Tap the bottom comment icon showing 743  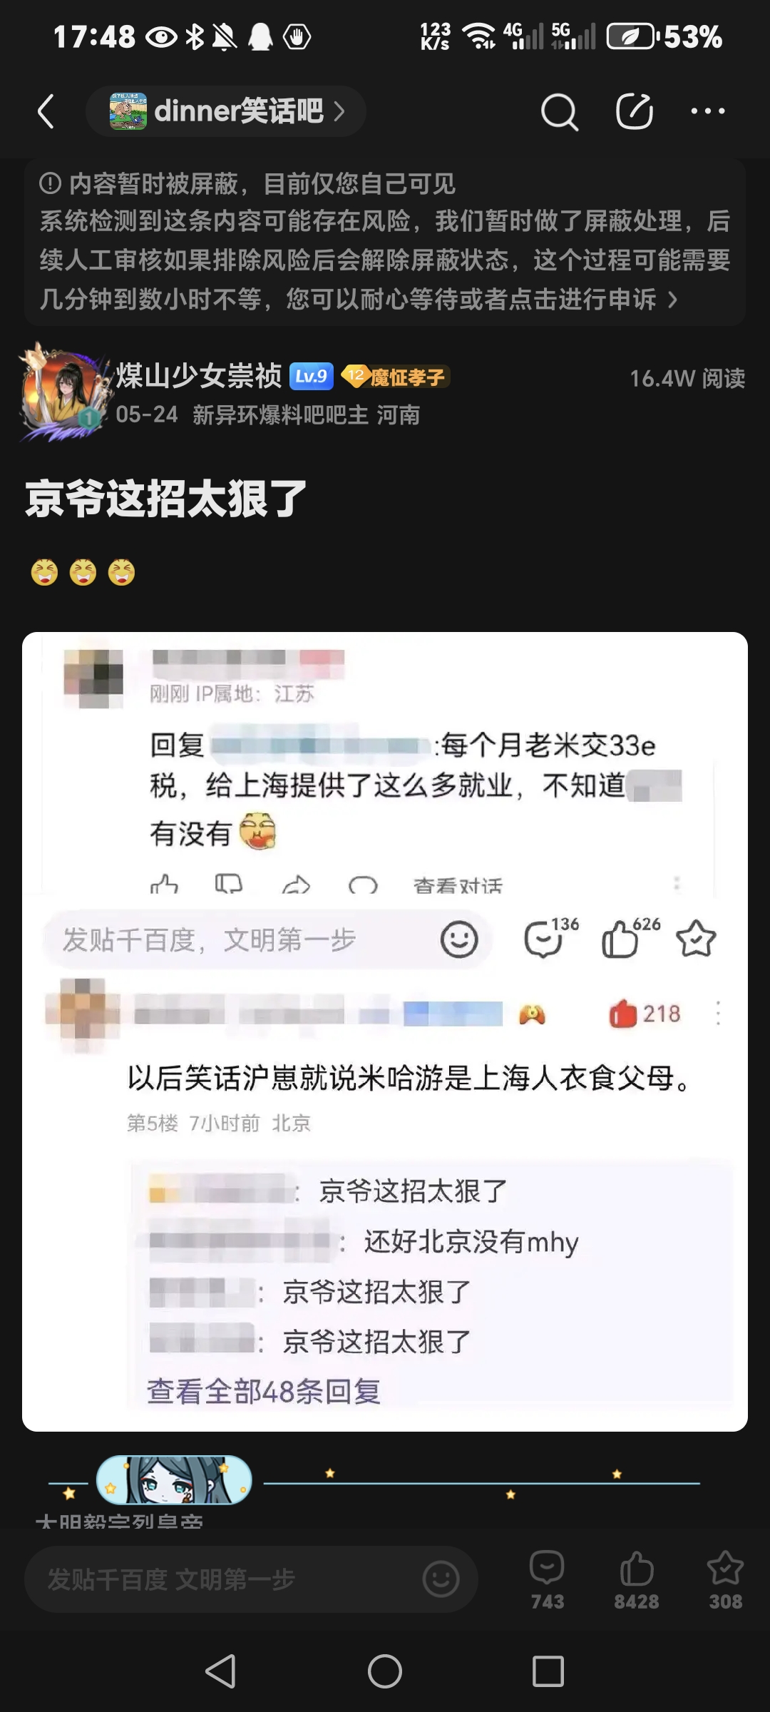547,1580
